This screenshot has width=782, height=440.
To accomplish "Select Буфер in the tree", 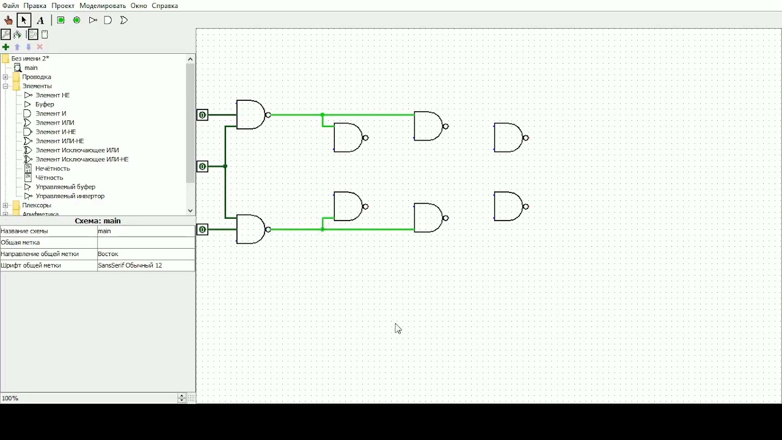I will (45, 105).
